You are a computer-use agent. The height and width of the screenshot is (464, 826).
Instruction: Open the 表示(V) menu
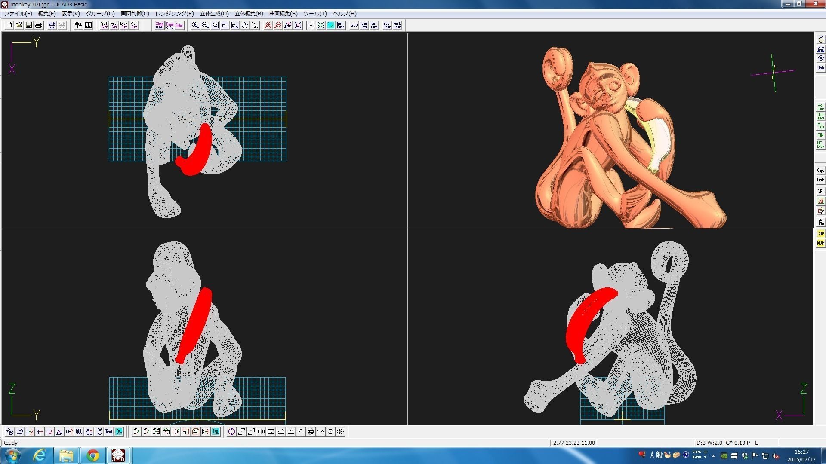click(71, 14)
